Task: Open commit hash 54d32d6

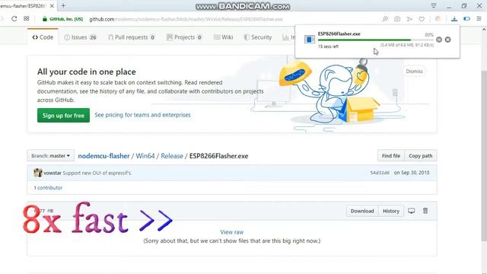Action: pos(380,173)
